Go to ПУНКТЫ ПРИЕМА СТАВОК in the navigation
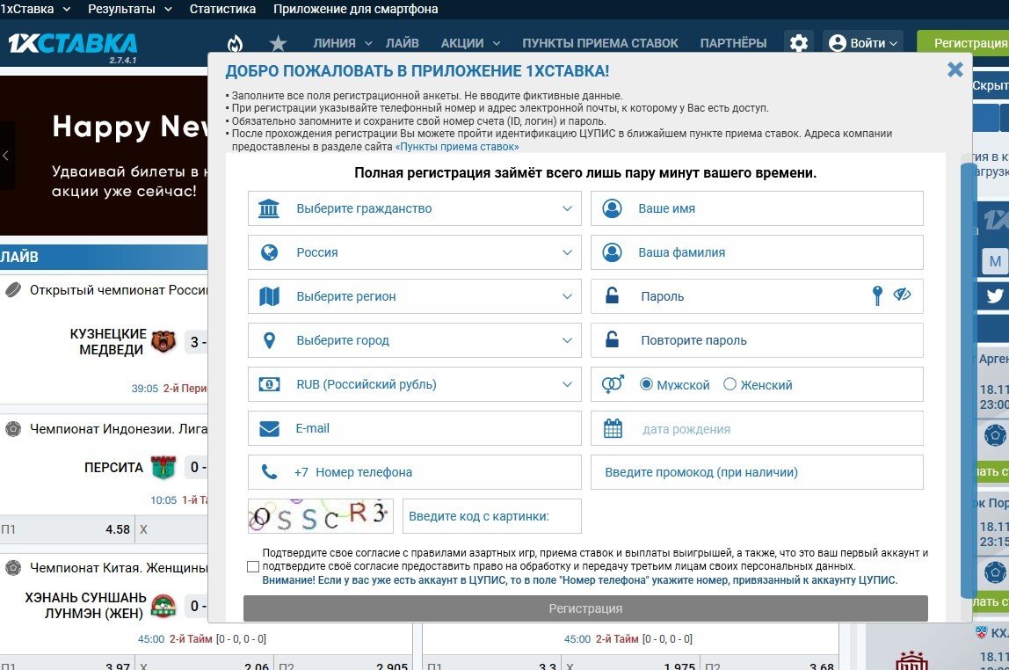Screen dimensions: 1009x670 600,43
